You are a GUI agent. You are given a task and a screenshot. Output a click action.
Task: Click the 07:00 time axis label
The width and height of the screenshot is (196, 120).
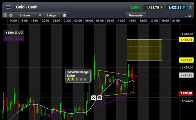pos(100,21)
